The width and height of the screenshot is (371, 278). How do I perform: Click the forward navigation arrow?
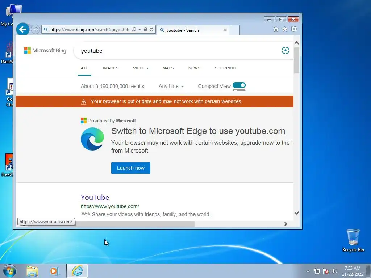pyautogui.click(x=35, y=30)
